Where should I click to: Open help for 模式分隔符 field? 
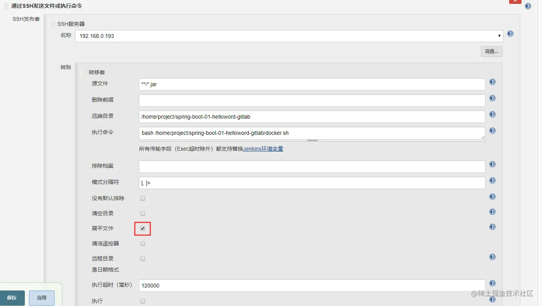click(x=492, y=180)
